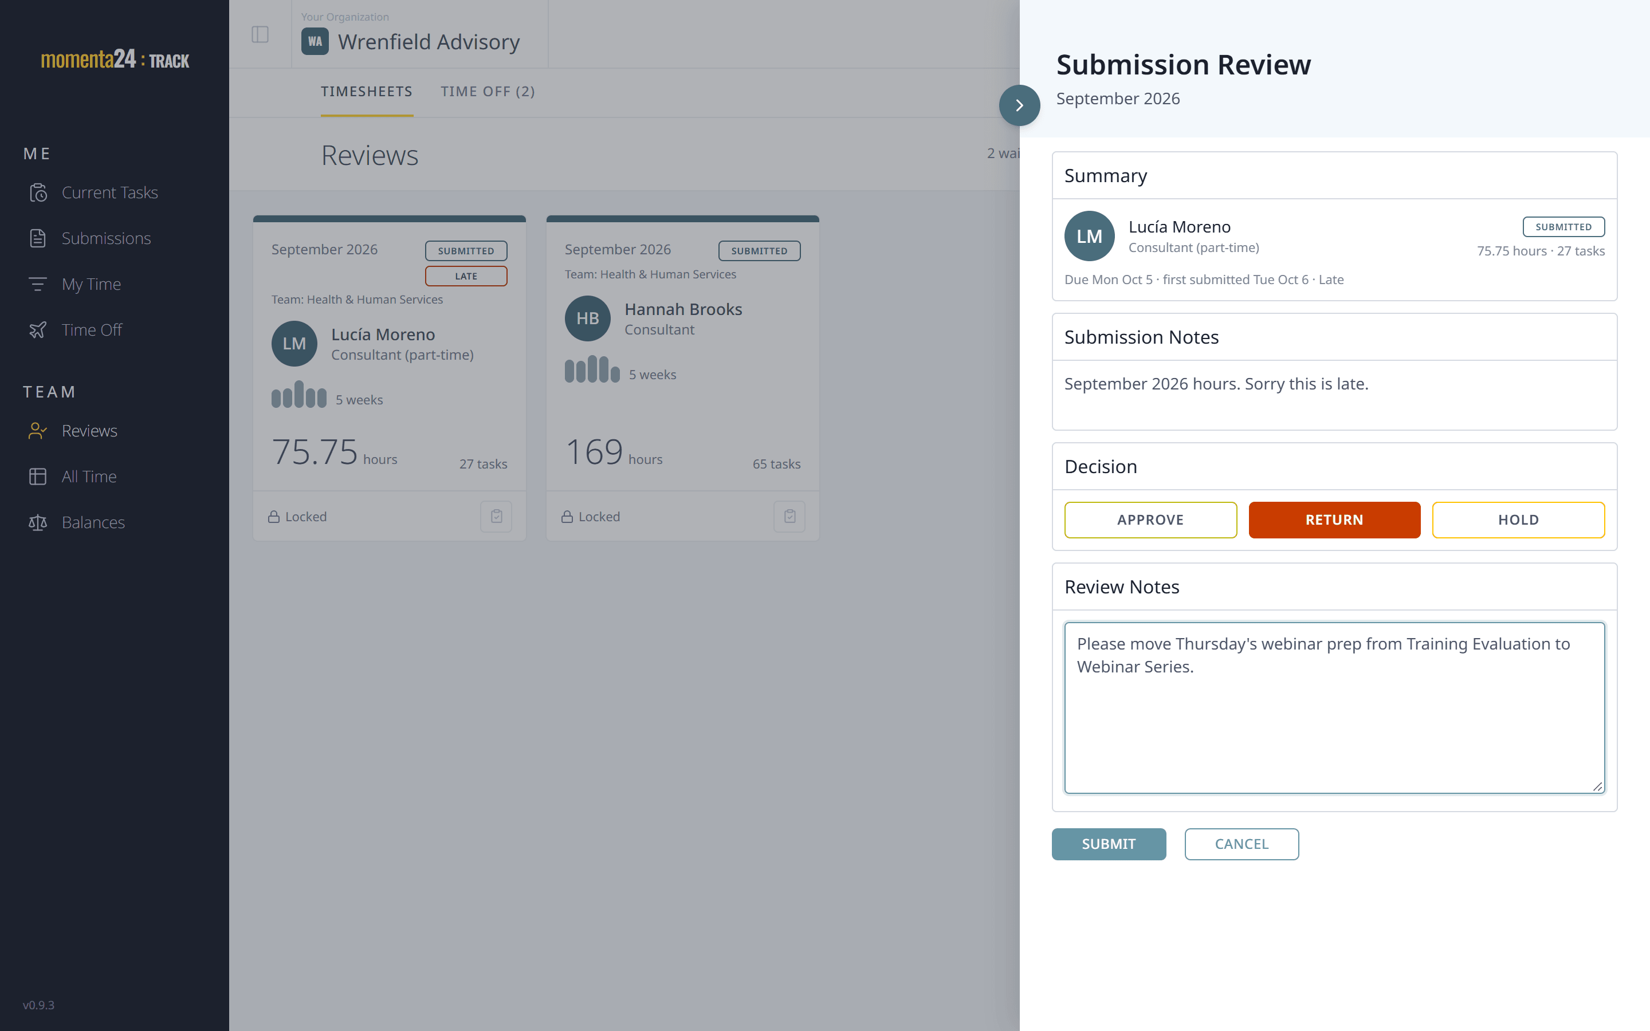The height and width of the screenshot is (1031, 1650).
Task: Click weekly bars chart on Lucía Moreno card
Action: pos(298,394)
